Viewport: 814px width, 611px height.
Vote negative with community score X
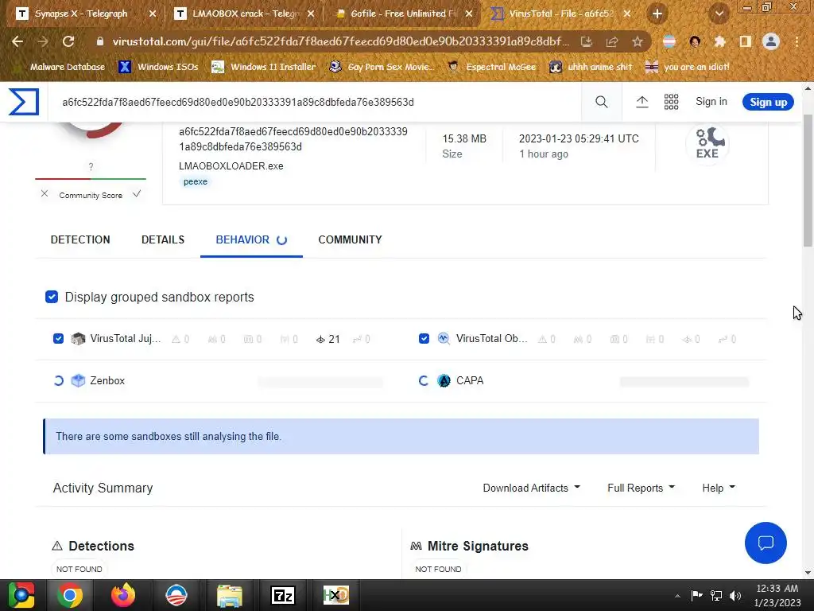click(45, 194)
